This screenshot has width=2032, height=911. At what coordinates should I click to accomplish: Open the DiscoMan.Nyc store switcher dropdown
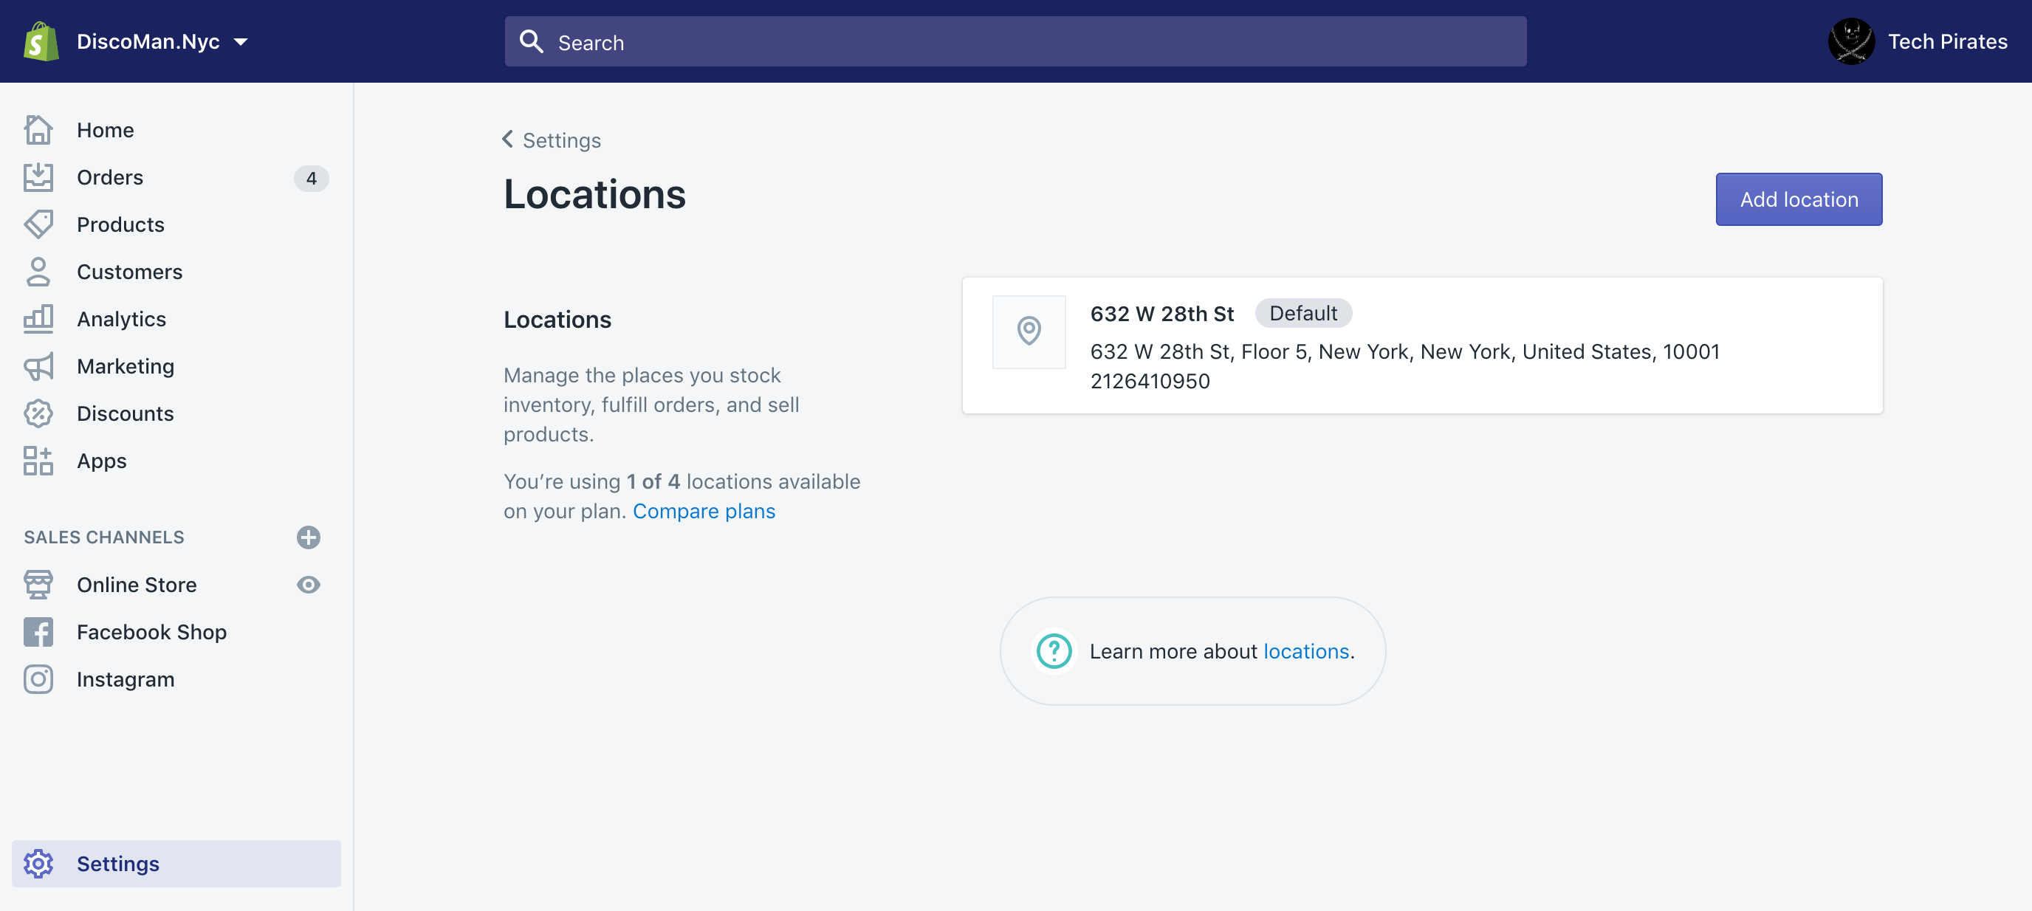pos(158,41)
